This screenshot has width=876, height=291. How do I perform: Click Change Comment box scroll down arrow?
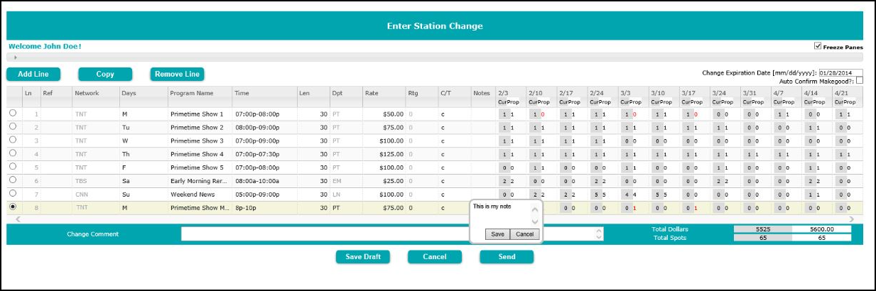coord(599,238)
